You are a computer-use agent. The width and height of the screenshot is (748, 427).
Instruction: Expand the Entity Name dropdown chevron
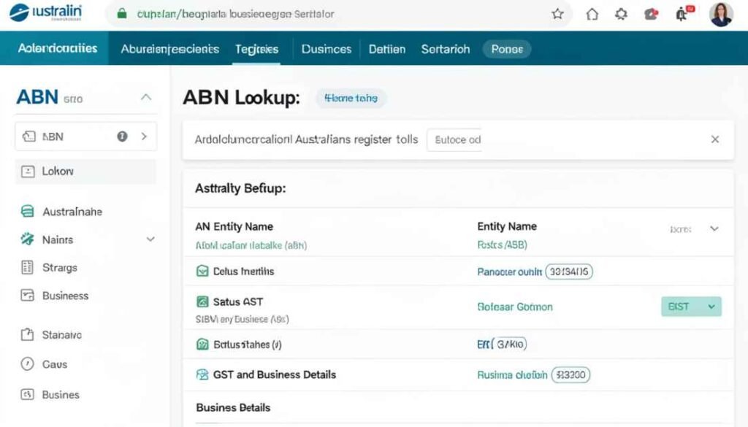714,228
